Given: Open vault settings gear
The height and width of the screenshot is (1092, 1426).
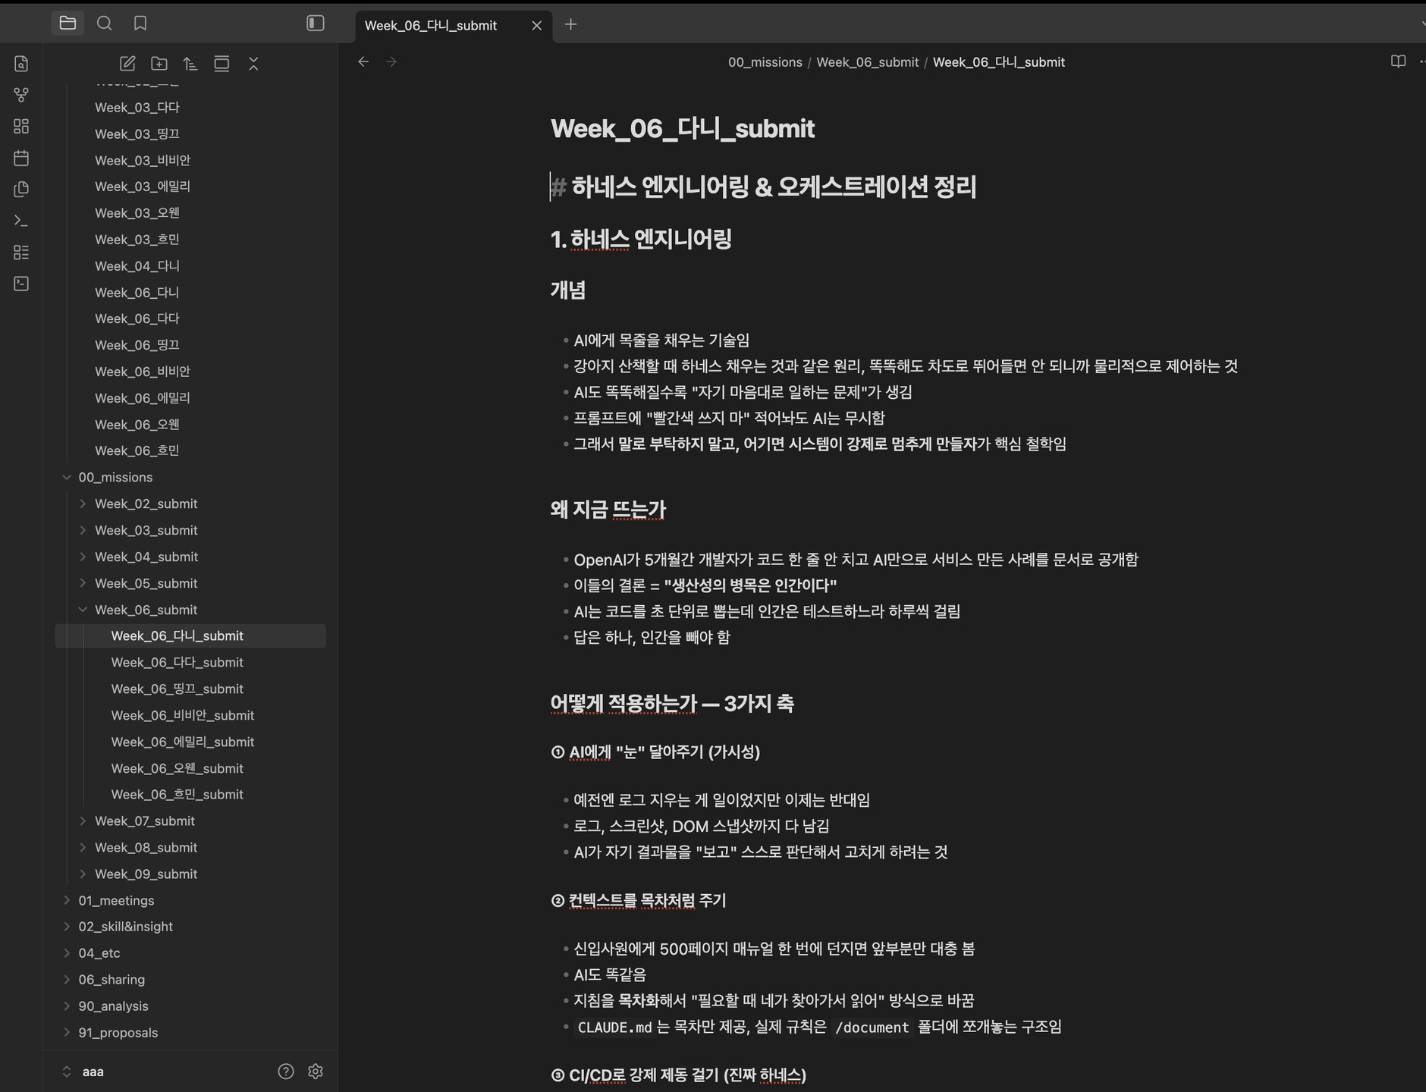Looking at the screenshot, I should coord(316,1071).
